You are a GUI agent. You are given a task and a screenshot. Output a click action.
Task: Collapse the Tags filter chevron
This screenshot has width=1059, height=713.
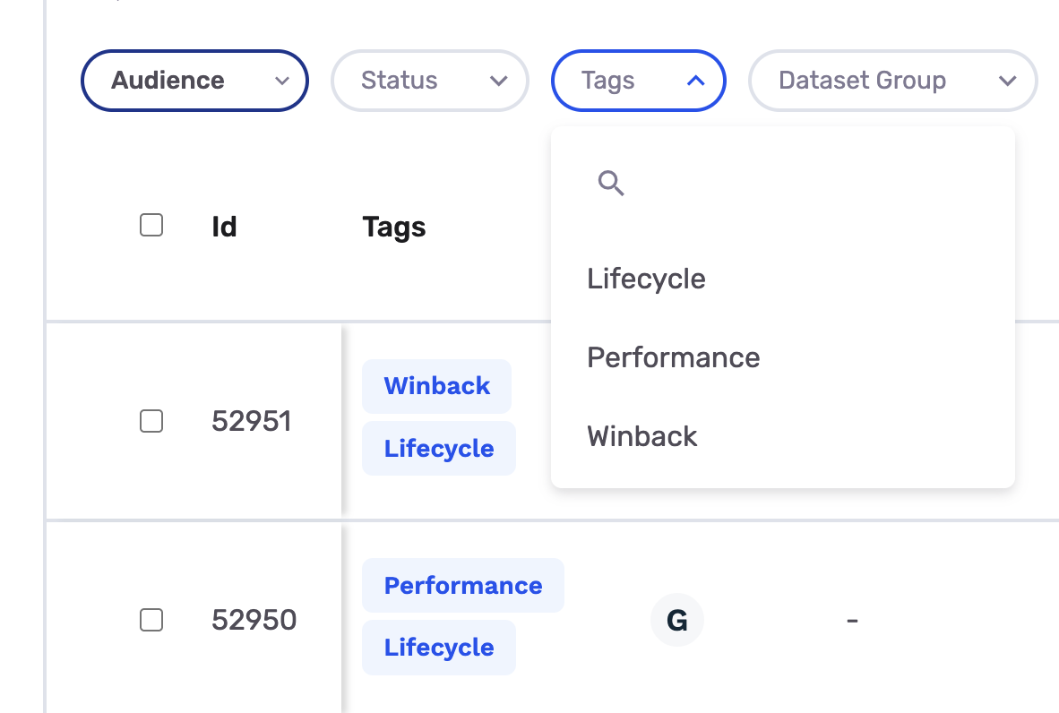point(695,81)
